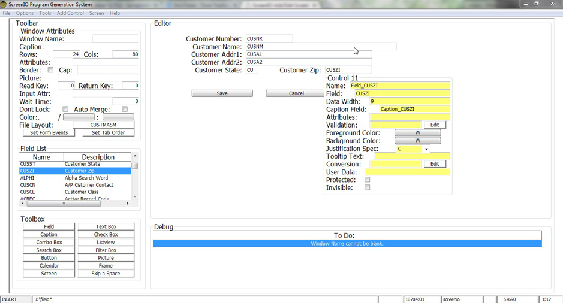Open the Add Control menu
Screen dimensions: 563x303
[x=70, y=13]
